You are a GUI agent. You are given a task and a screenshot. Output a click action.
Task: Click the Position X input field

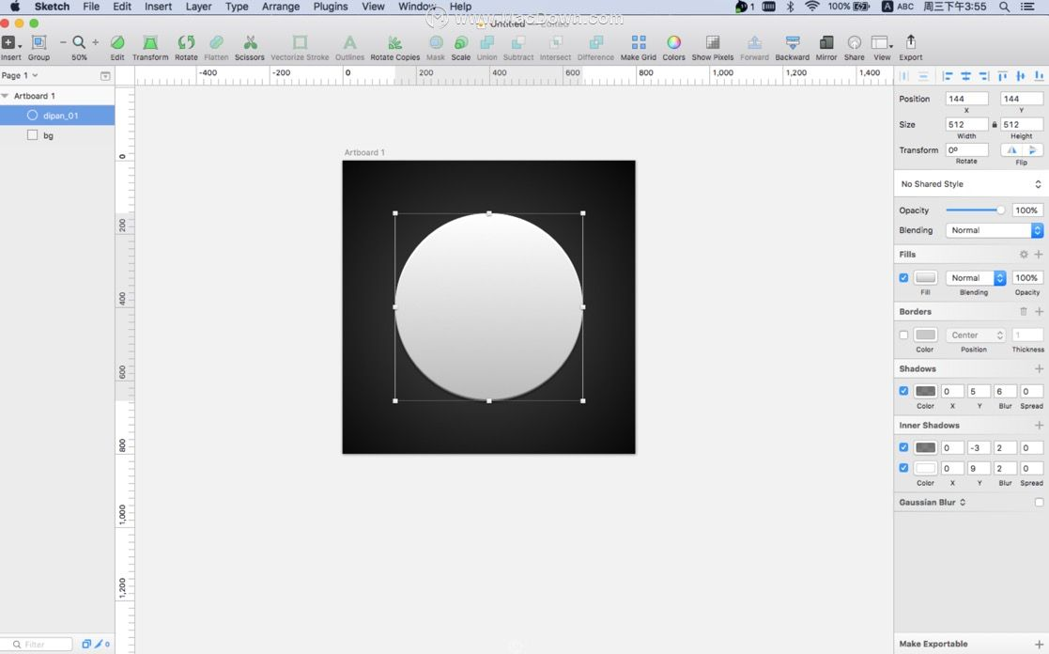pyautogui.click(x=966, y=99)
